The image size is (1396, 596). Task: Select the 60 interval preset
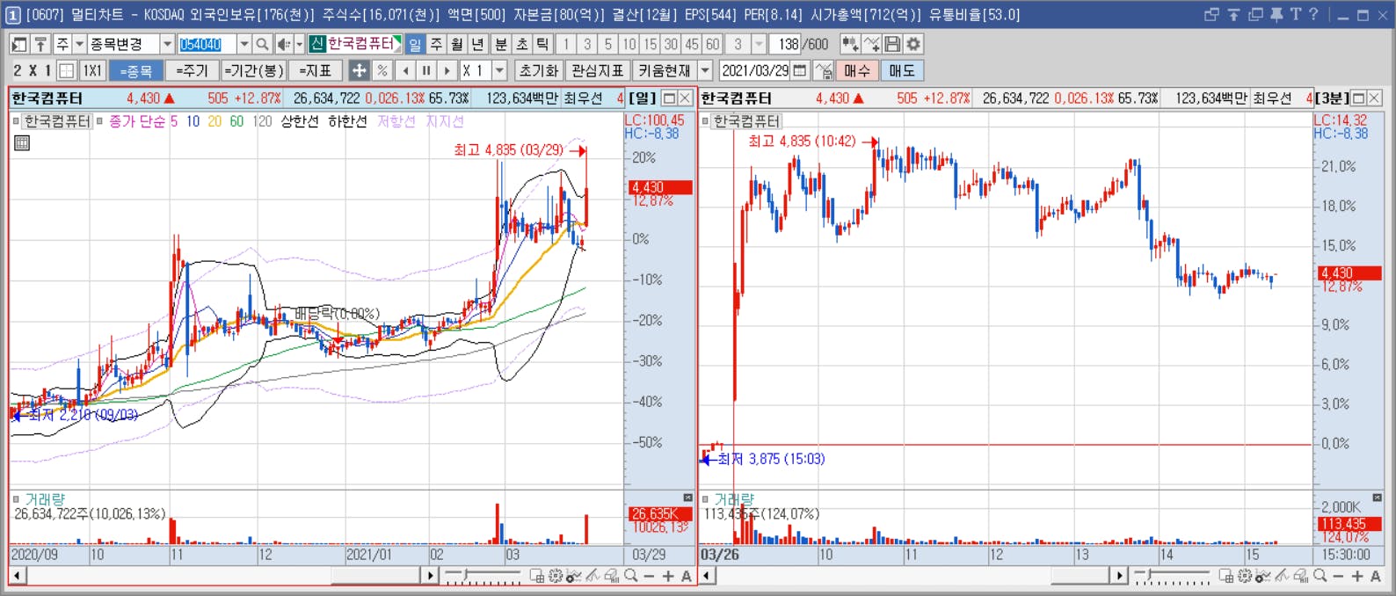713,44
